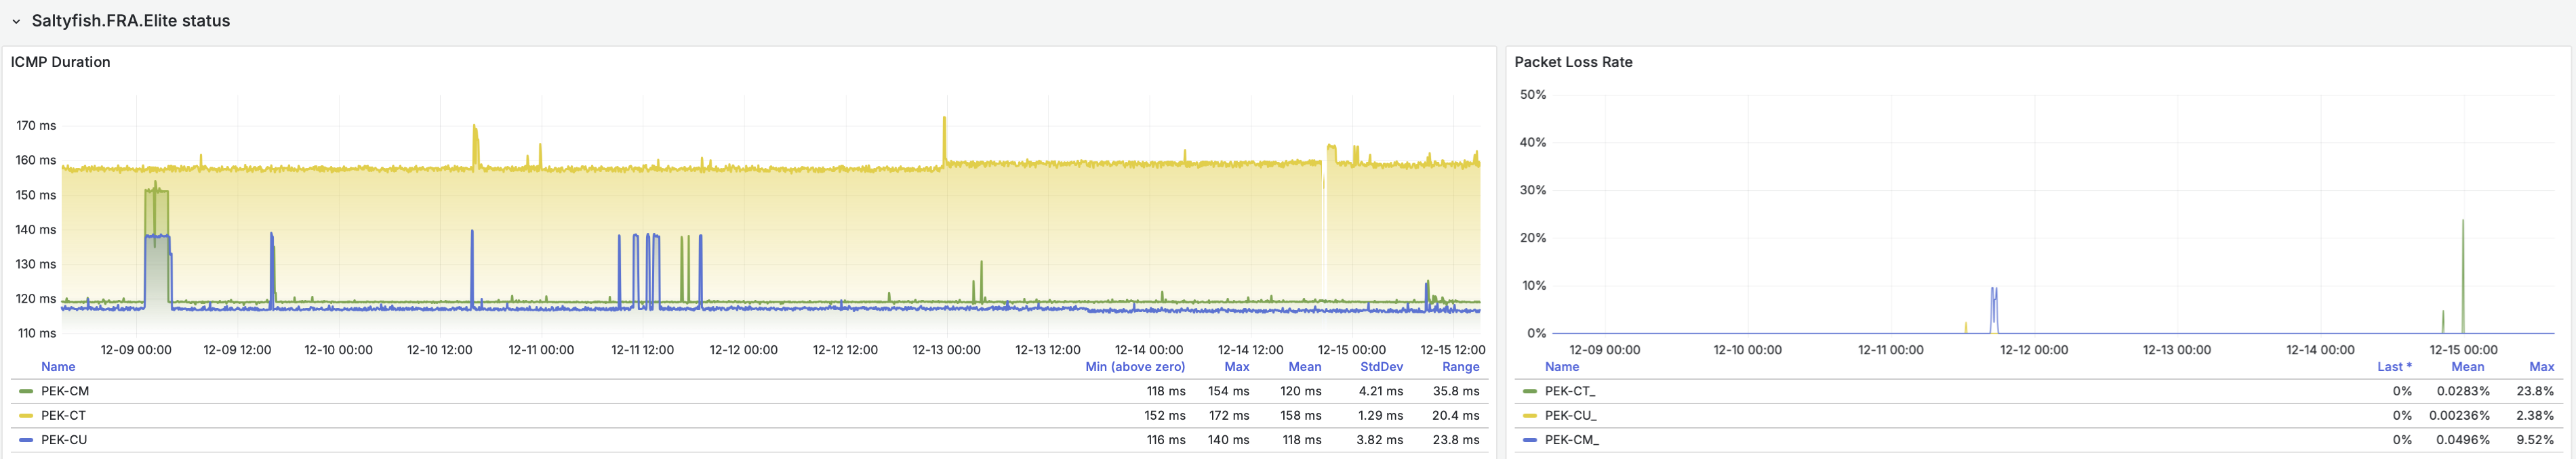The width and height of the screenshot is (2576, 459).
Task: Collapse the Saltyfish.FRA.Elite status row chevron
Action: (x=16, y=21)
